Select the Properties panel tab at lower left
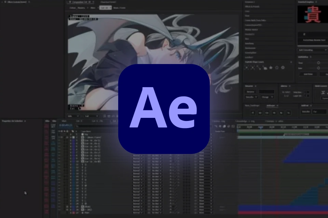 13,121
